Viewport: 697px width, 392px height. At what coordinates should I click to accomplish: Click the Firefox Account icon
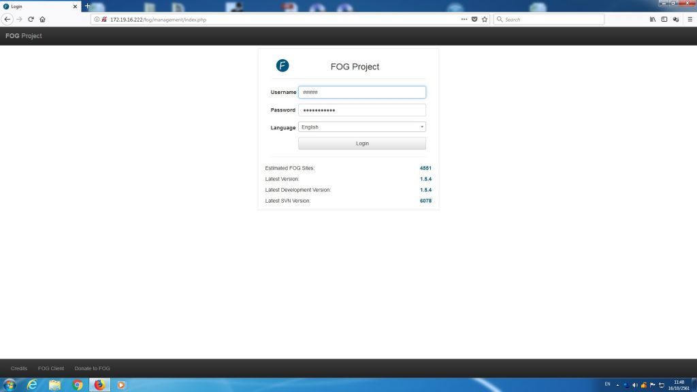click(675, 19)
